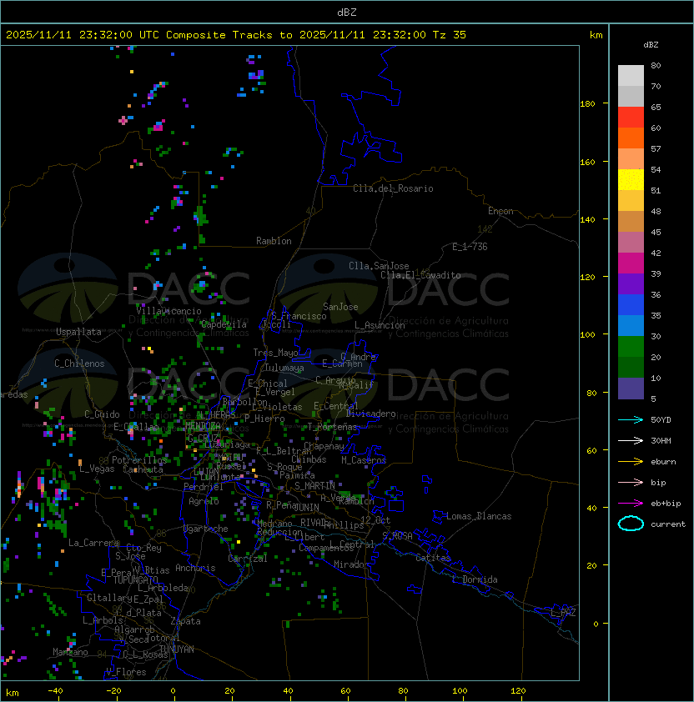Click the 'L_Asuncion' place label
This screenshot has width=694, height=702.
(380, 325)
